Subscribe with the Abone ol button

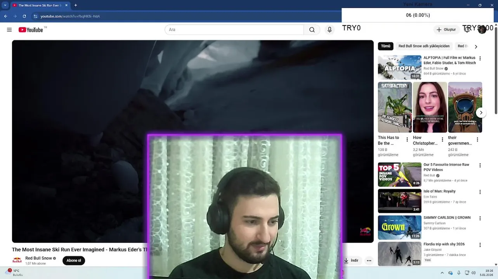pos(74,260)
